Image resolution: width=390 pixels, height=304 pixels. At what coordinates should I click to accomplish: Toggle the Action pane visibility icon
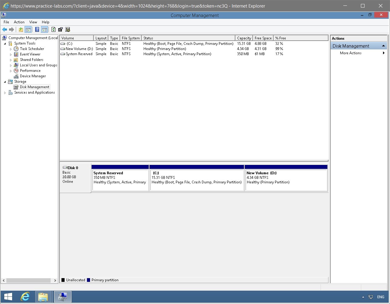44,29
